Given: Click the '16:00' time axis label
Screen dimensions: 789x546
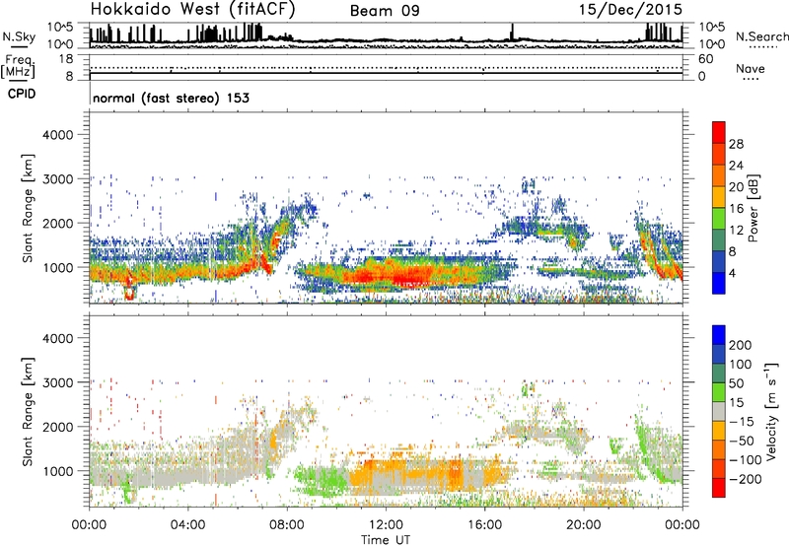Looking at the screenshot, I should pyautogui.click(x=484, y=525).
